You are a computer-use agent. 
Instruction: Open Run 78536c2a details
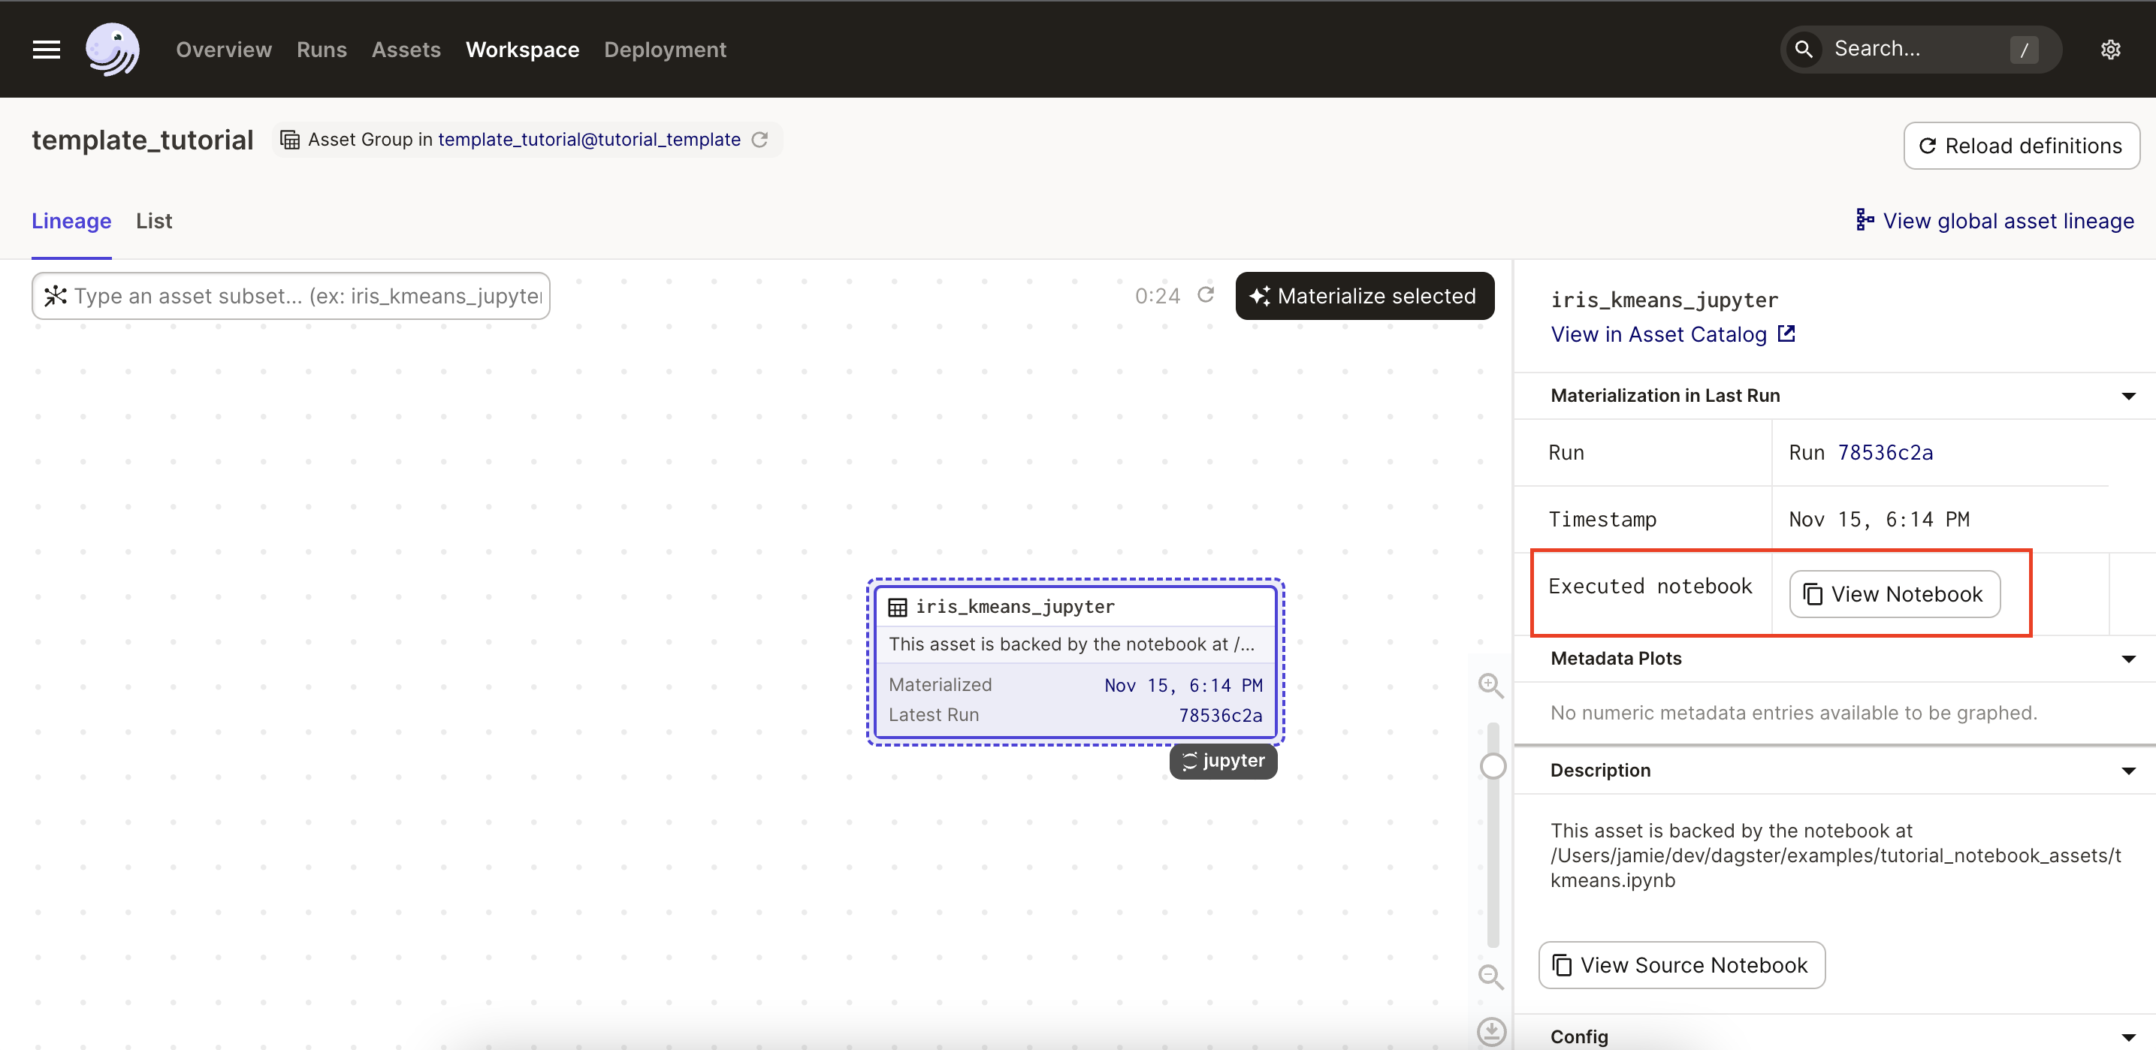click(1886, 453)
